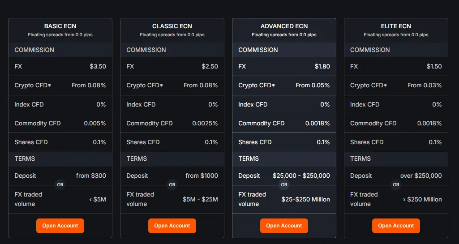Screen dimensions: 459x244
Task: Click the Crypto CFD* label in Basic ECN
Action: [x=33, y=85]
